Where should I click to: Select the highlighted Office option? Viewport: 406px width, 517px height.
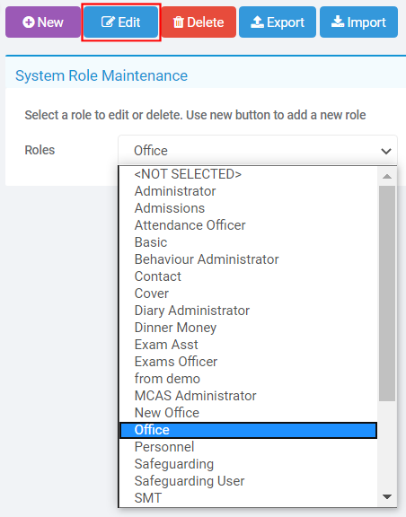coord(248,430)
